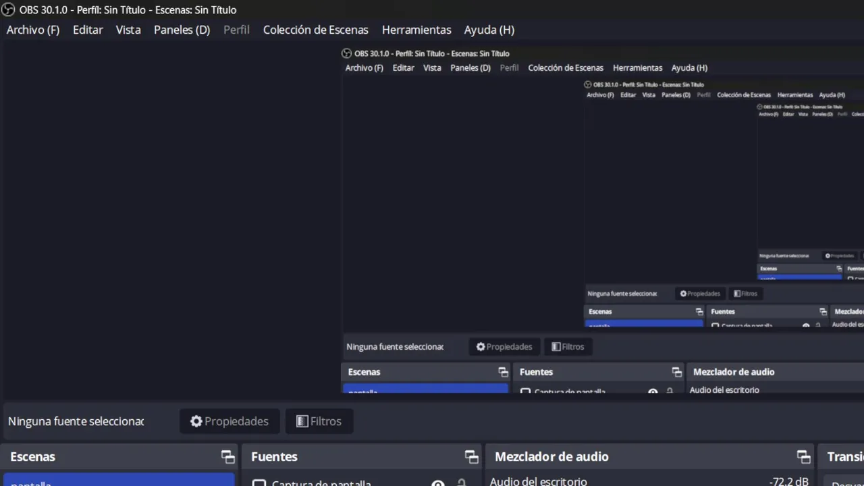Click the greyed Perfil menu in main window
Screen dimensions: 864x486
click(x=236, y=30)
